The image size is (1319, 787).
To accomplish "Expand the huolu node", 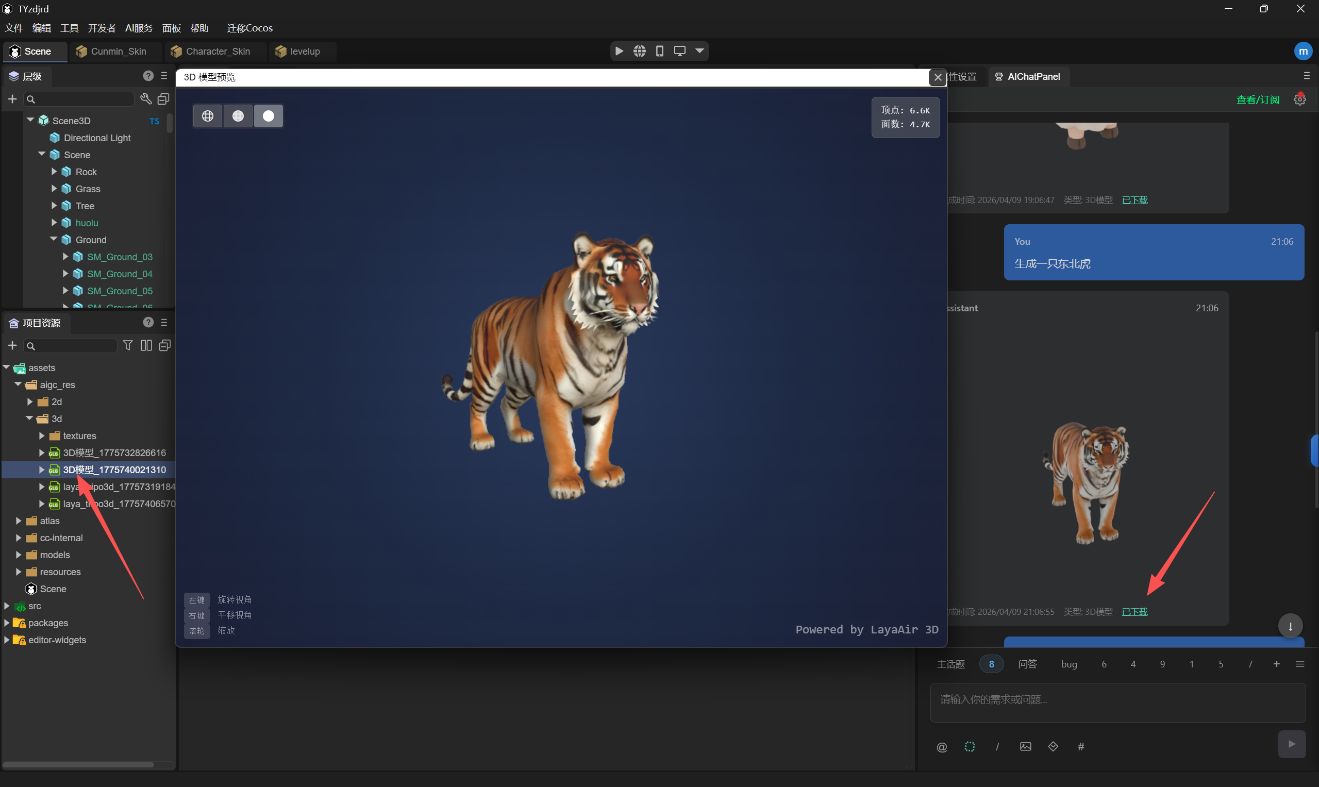I will click(x=54, y=222).
